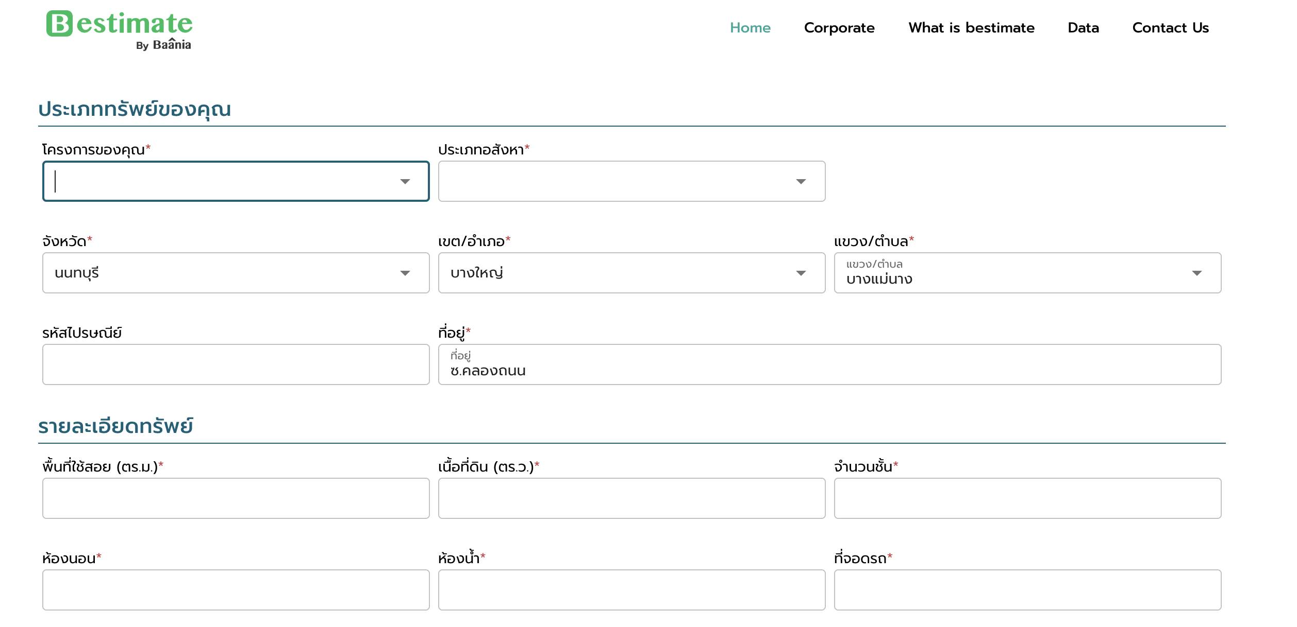Open the Home menu item
The image size is (1297, 627).
750,28
